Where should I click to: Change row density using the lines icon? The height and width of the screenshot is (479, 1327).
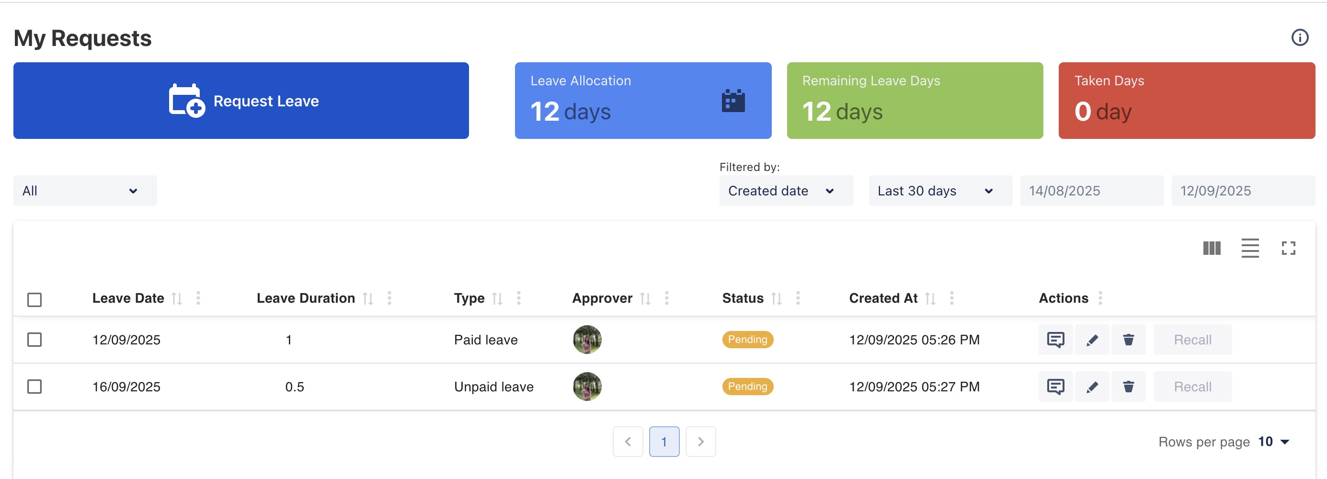pyautogui.click(x=1250, y=248)
